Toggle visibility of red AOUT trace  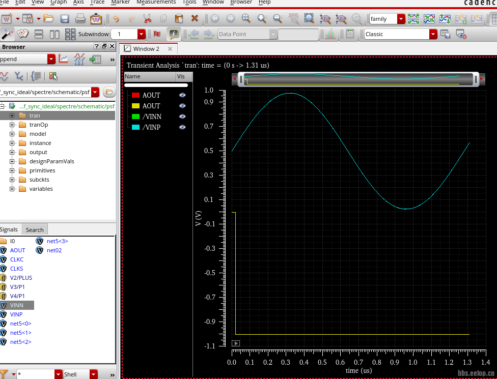click(x=182, y=95)
